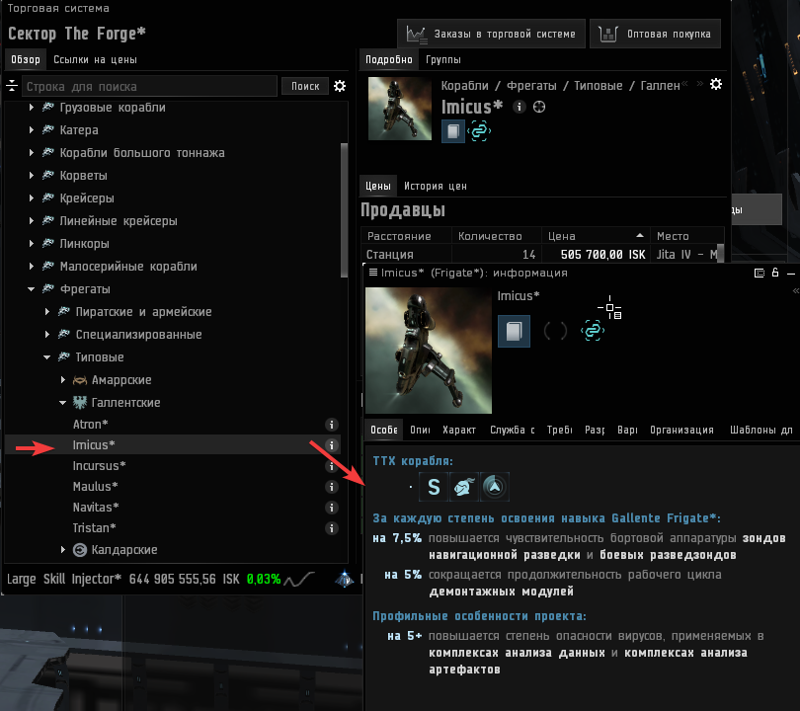Open details settings gear near breadcrumb

716,84
